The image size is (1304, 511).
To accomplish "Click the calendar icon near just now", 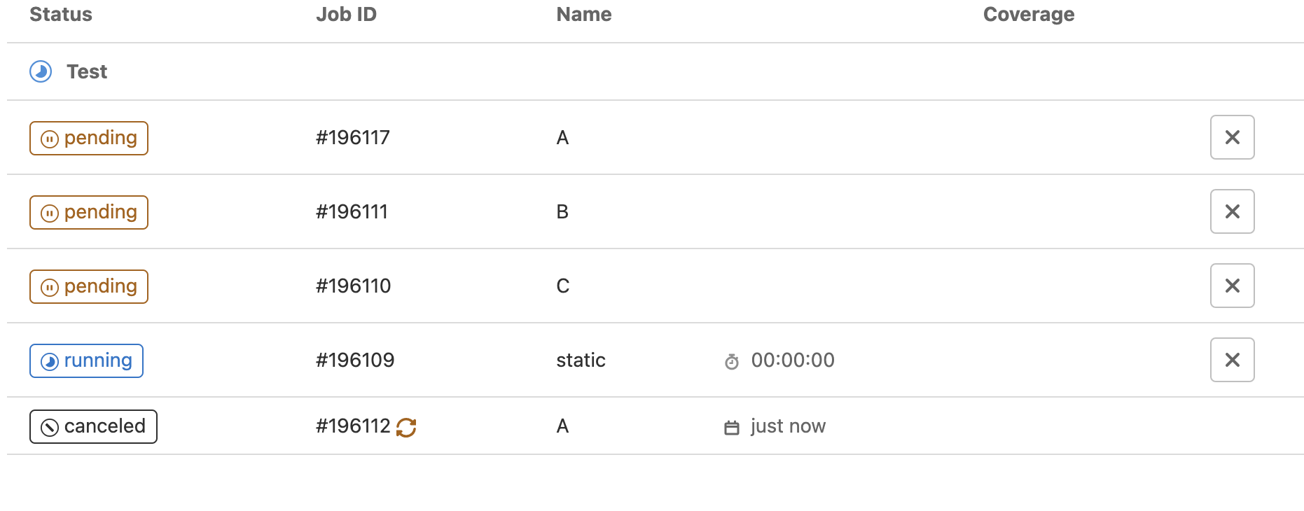I will [x=732, y=428].
